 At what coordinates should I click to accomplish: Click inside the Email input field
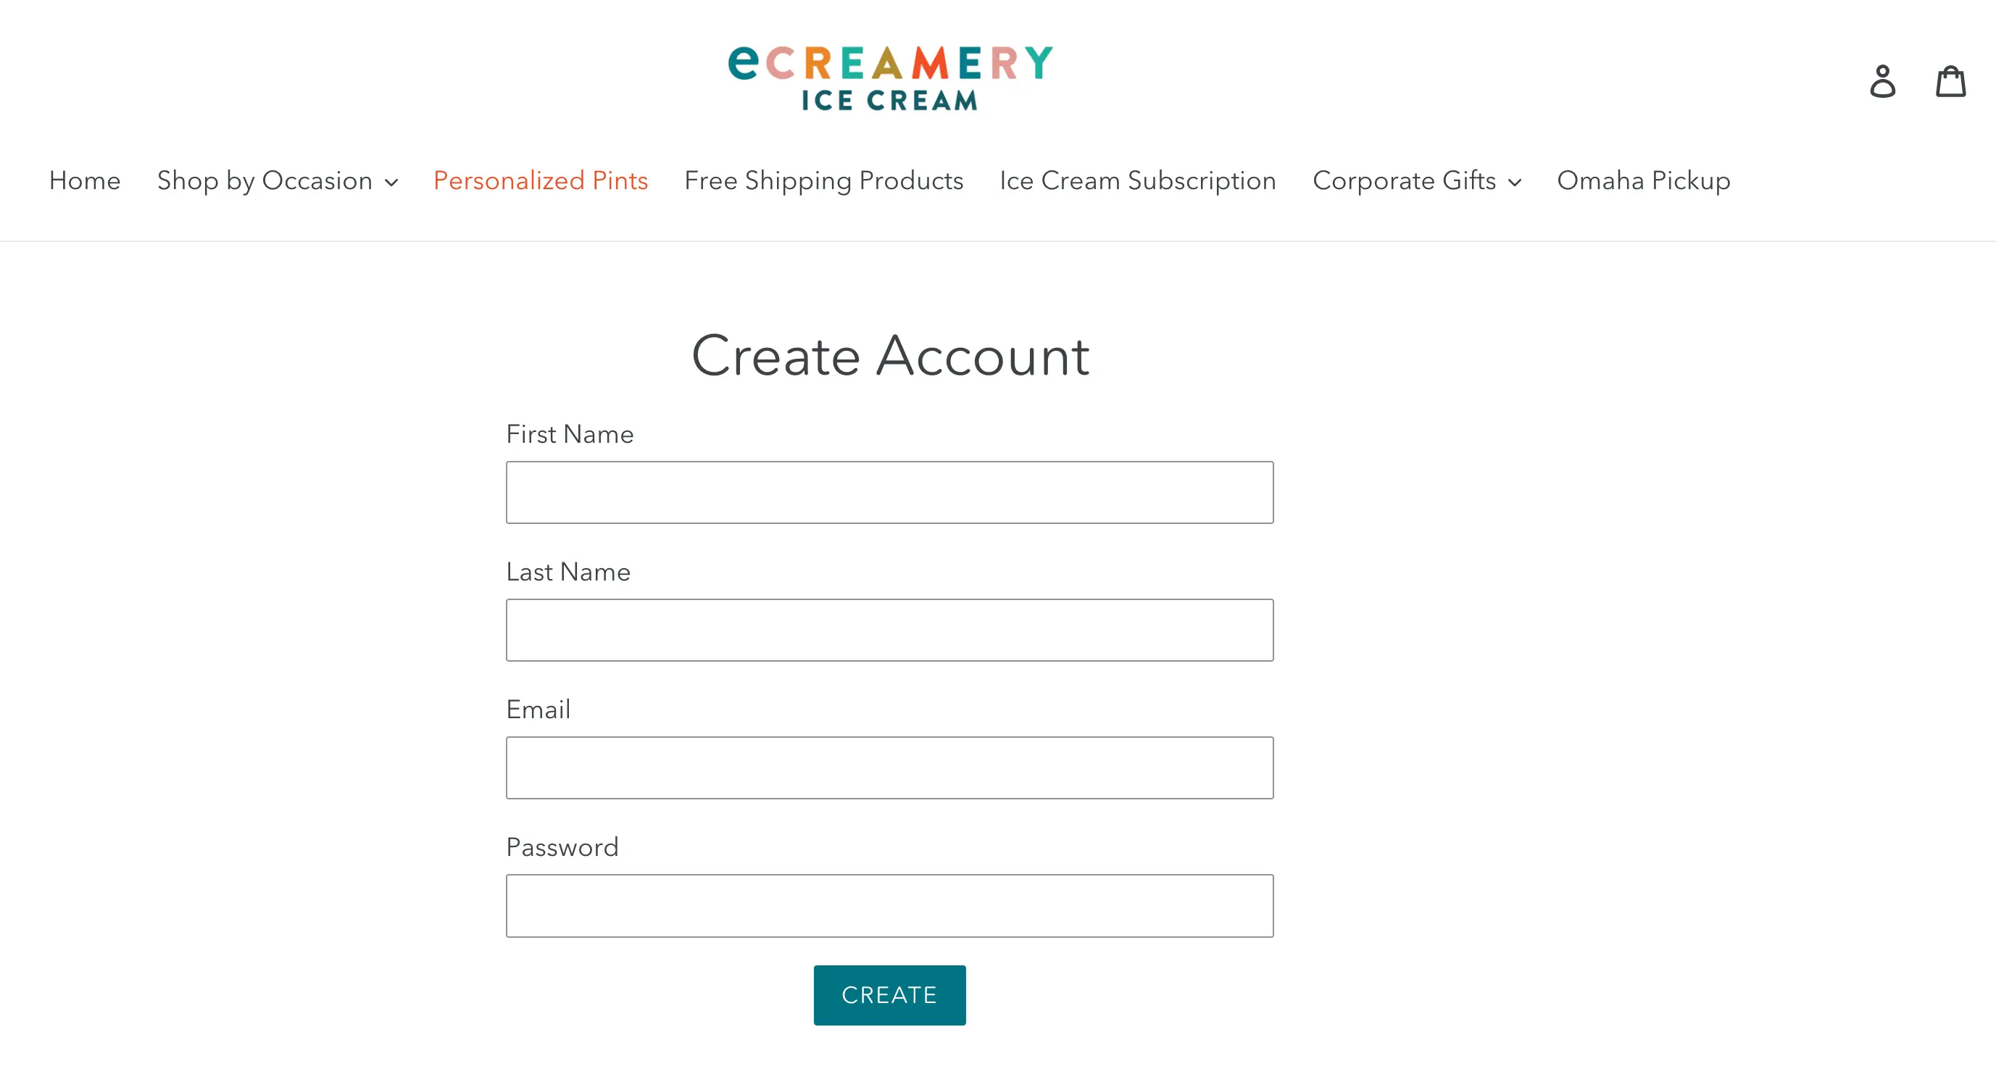click(890, 767)
